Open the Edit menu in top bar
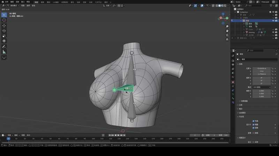The height and width of the screenshot is (156, 279). [x=12, y=2]
